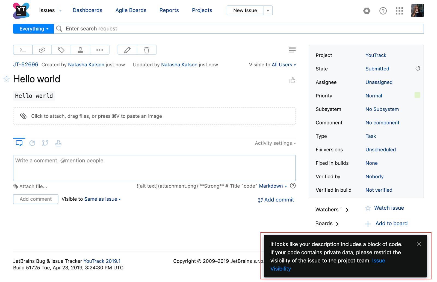This screenshot has height=282, width=437.
Task: Open the apps grid icon
Action: [399, 11]
